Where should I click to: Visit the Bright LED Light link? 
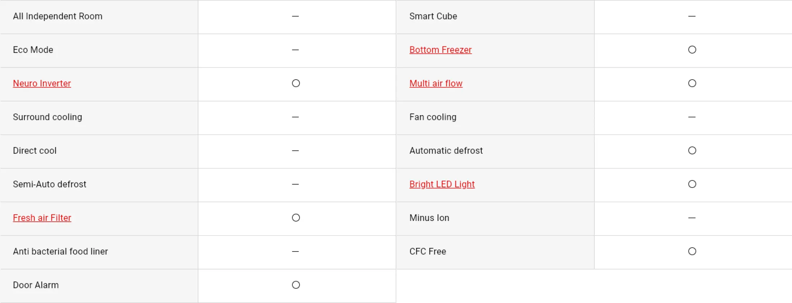tap(442, 184)
